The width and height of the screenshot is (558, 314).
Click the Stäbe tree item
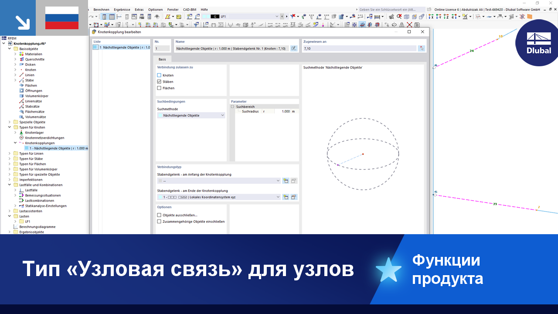point(29,80)
